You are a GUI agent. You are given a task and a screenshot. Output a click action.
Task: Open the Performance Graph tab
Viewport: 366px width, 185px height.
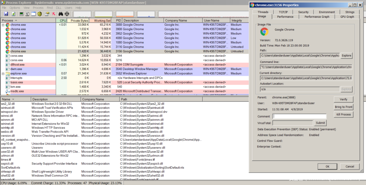317,16
